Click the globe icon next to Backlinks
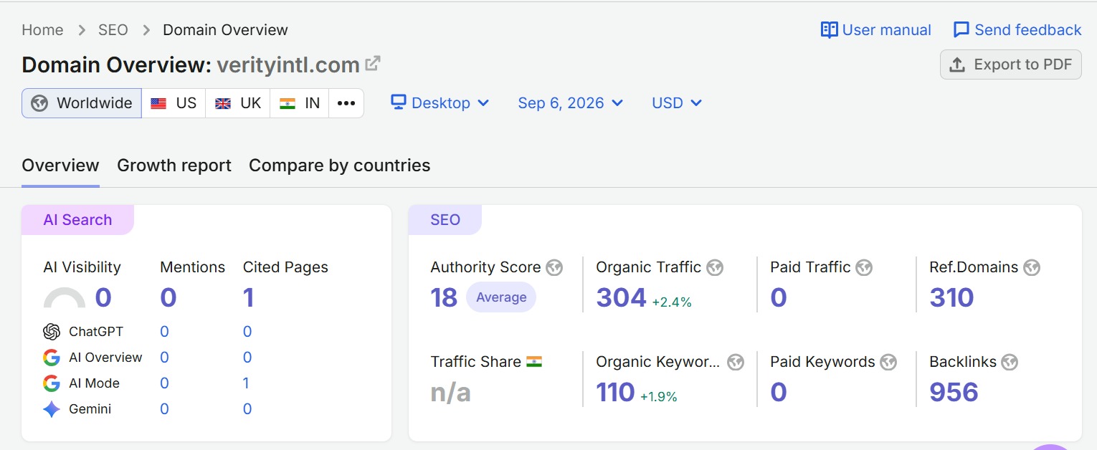The width and height of the screenshot is (1097, 450). 1010,363
